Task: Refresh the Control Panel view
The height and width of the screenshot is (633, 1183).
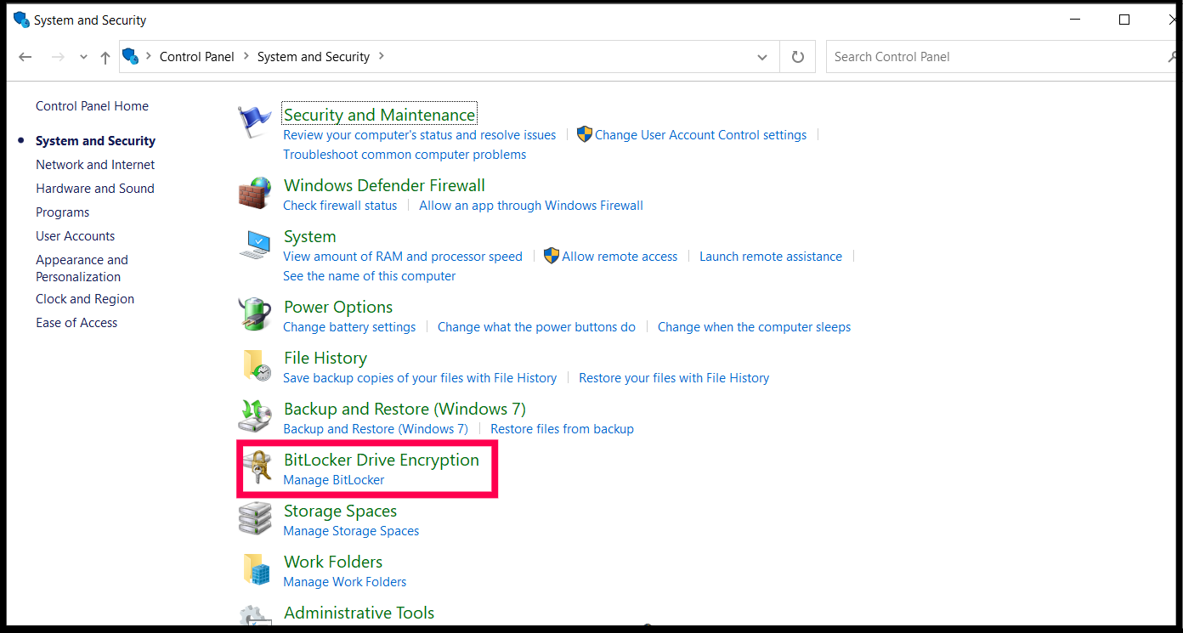Action: click(797, 56)
